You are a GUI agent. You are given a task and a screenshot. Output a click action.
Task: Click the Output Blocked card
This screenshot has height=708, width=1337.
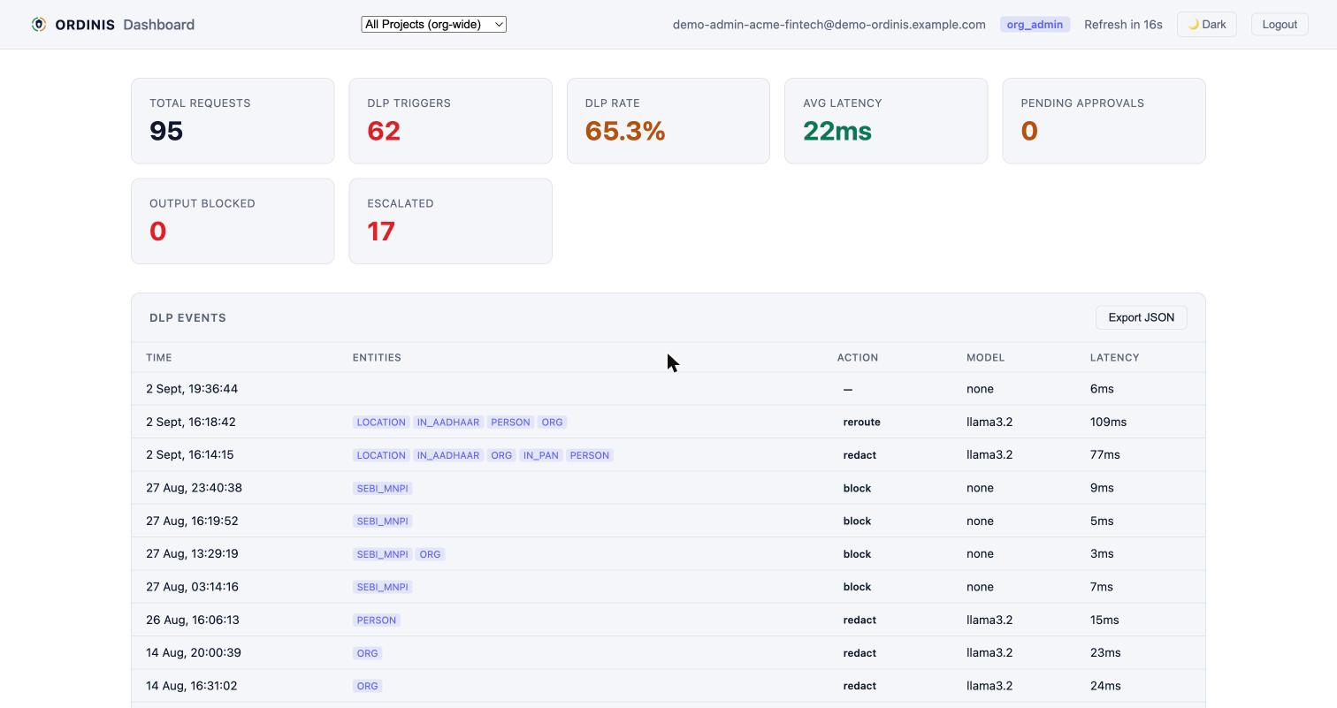(233, 221)
